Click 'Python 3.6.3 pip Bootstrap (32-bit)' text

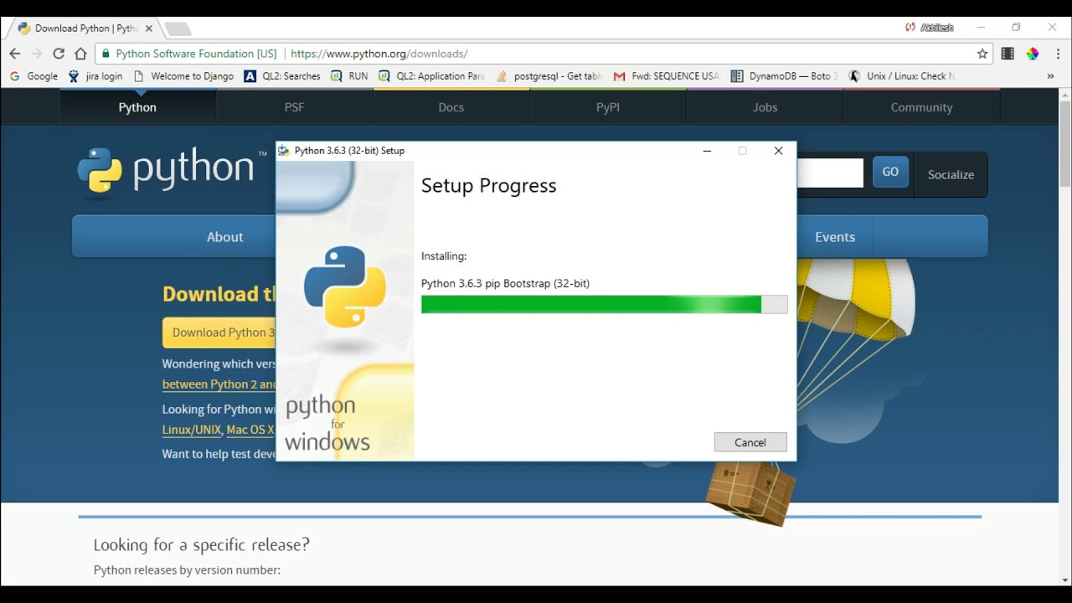[505, 284]
